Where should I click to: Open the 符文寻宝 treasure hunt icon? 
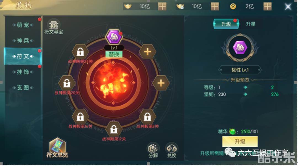(x=54, y=27)
